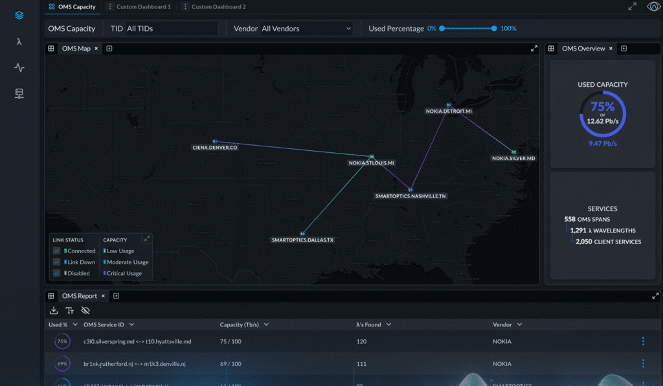The height and width of the screenshot is (386, 663).
Task: Select the OMS Overview panel tab
Action: click(583, 49)
